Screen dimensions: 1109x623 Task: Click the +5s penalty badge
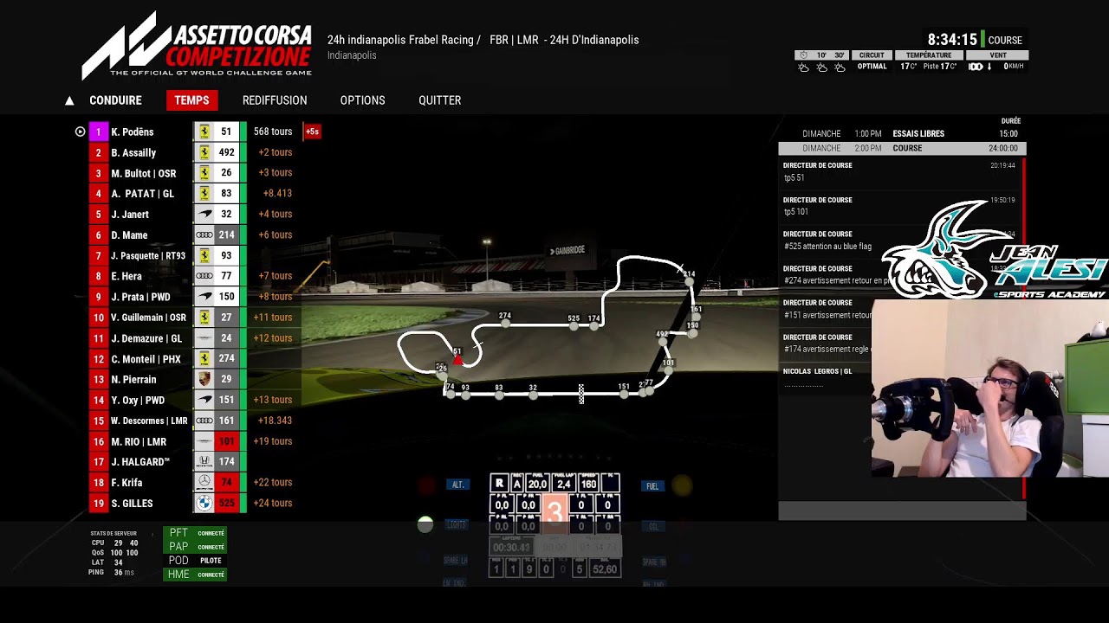312,132
